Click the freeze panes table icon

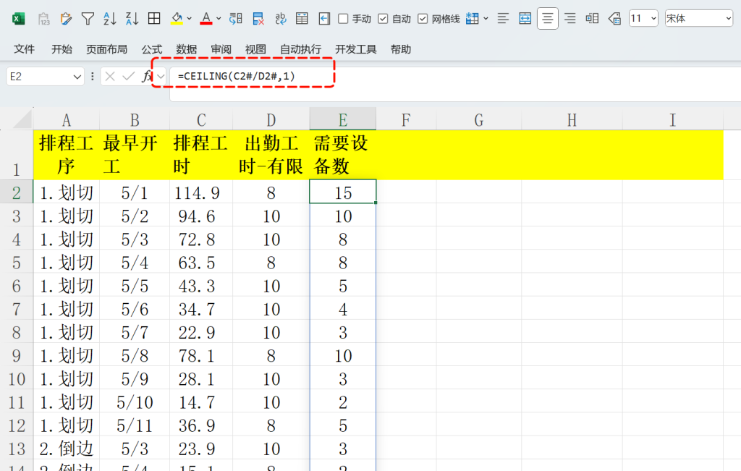[302, 19]
